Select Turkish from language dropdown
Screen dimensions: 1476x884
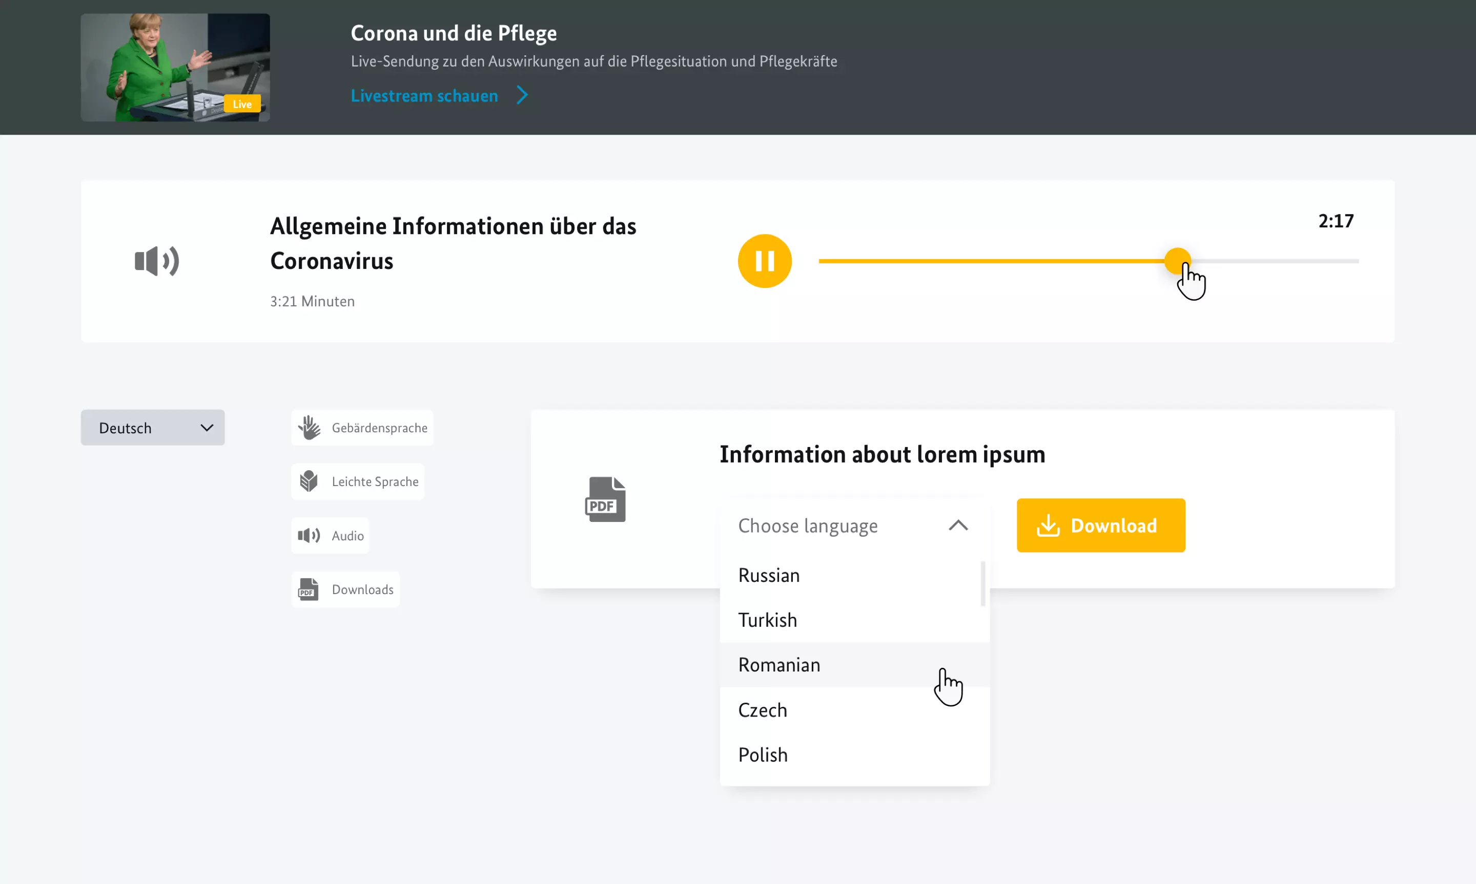coord(768,619)
